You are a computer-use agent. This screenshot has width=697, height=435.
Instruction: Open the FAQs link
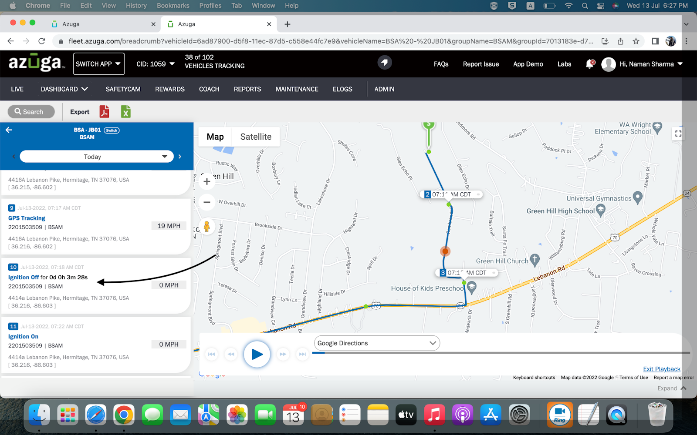pyautogui.click(x=441, y=64)
